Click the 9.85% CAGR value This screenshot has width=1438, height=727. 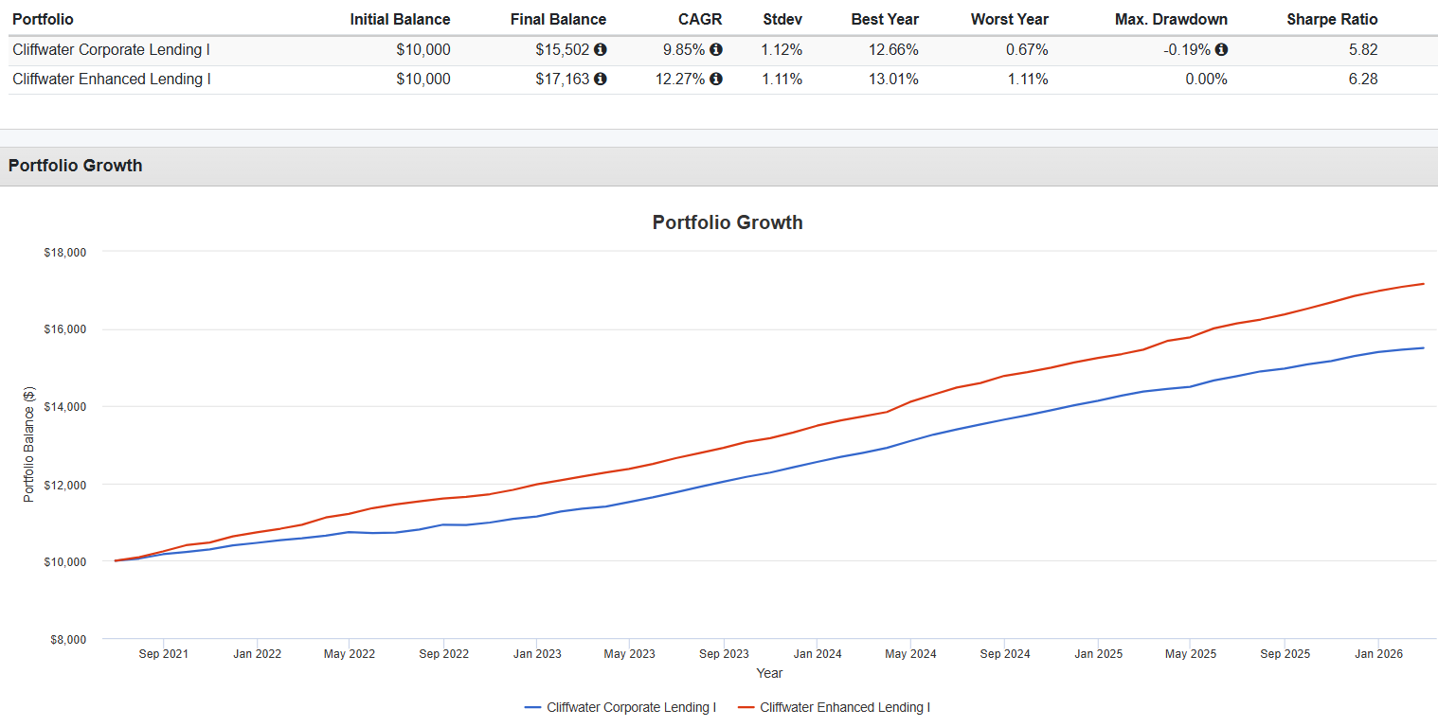pos(684,50)
